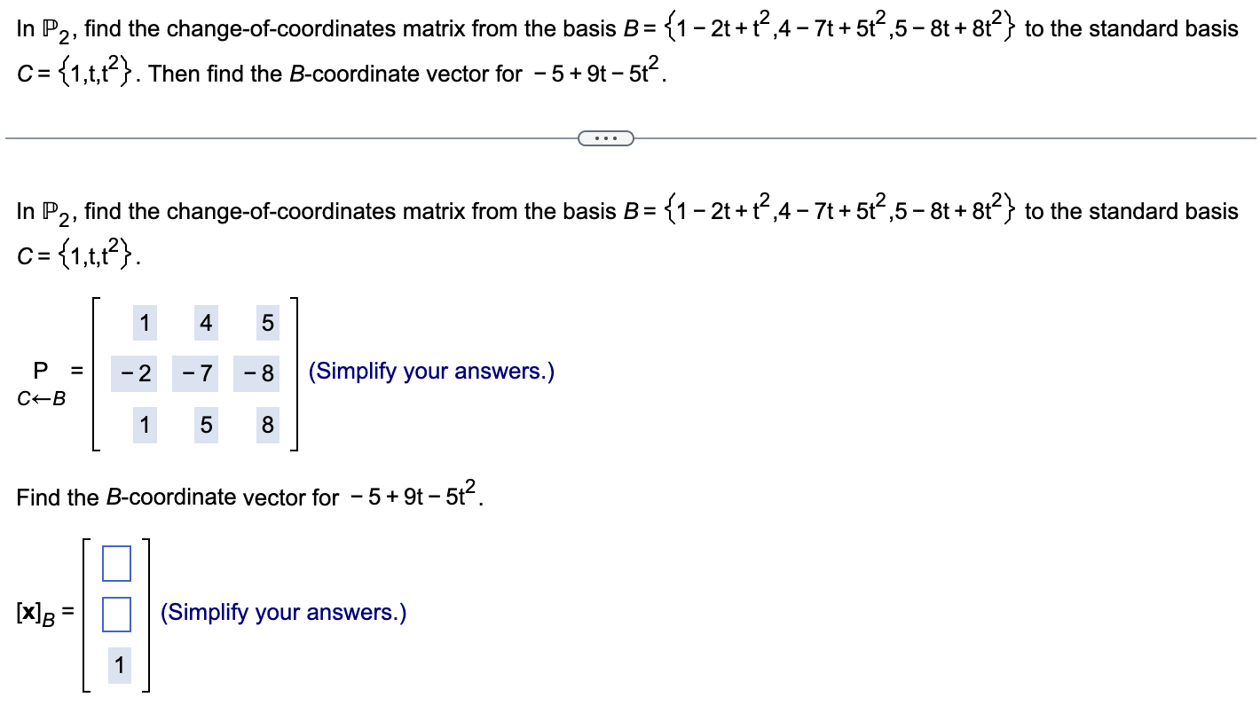Expand the collapsed section via ellipsis button

[606, 137]
